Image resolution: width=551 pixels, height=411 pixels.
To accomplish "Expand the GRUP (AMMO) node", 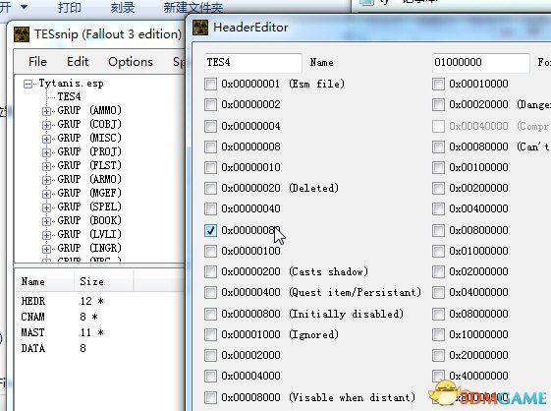I will [46, 111].
